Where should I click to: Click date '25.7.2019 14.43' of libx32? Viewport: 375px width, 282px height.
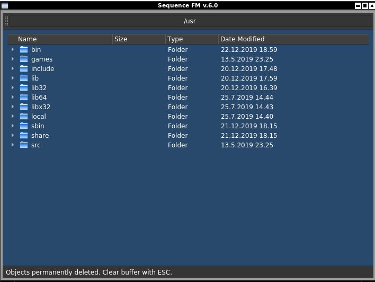point(247,107)
